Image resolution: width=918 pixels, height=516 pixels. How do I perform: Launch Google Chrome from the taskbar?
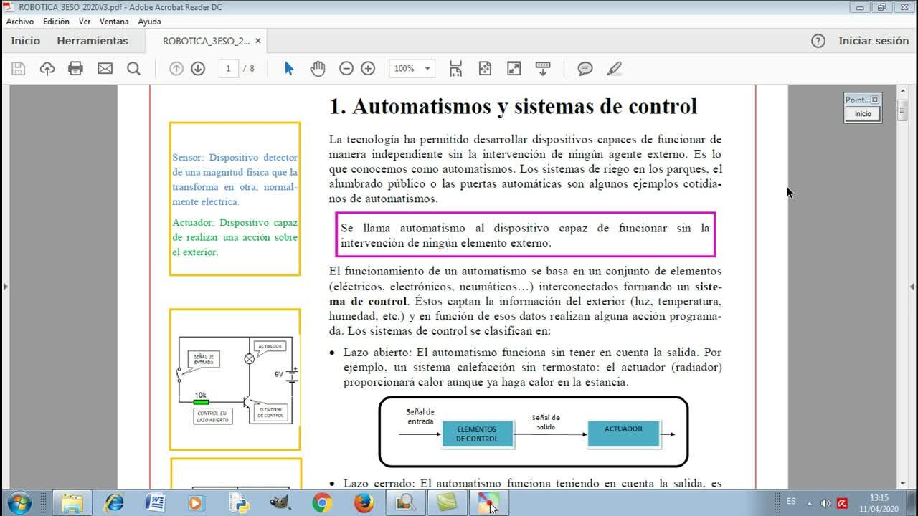coord(322,503)
